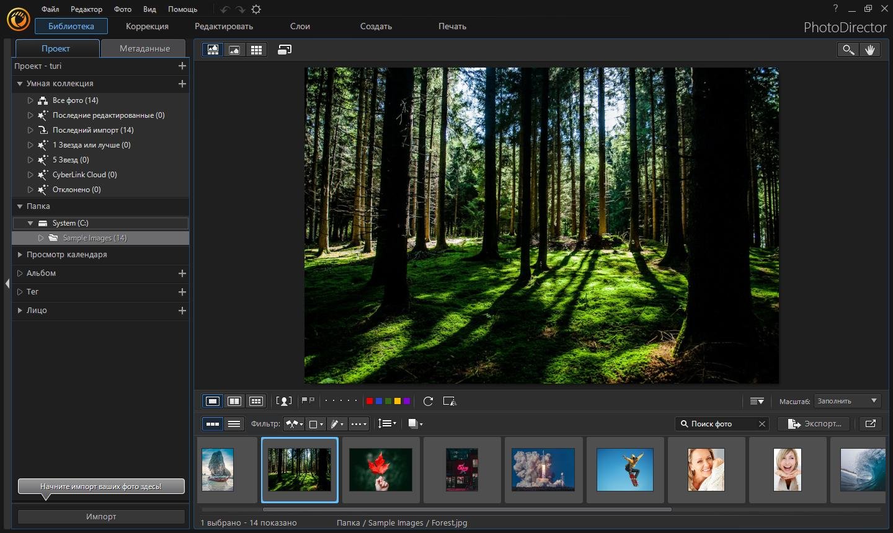Screen dimensions: 893x533
Task: Rotate the photo with the rotate icon
Action: click(428, 402)
